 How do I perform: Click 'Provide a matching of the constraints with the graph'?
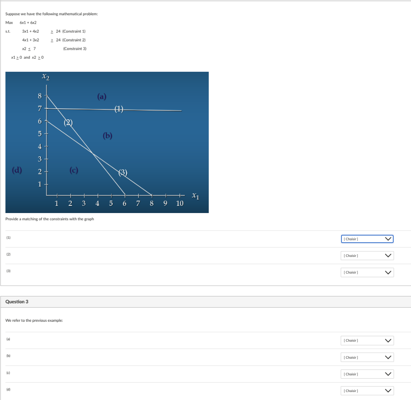49,219
